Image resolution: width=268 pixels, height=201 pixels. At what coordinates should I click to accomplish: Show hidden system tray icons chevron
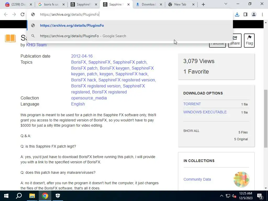tap(221, 196)
